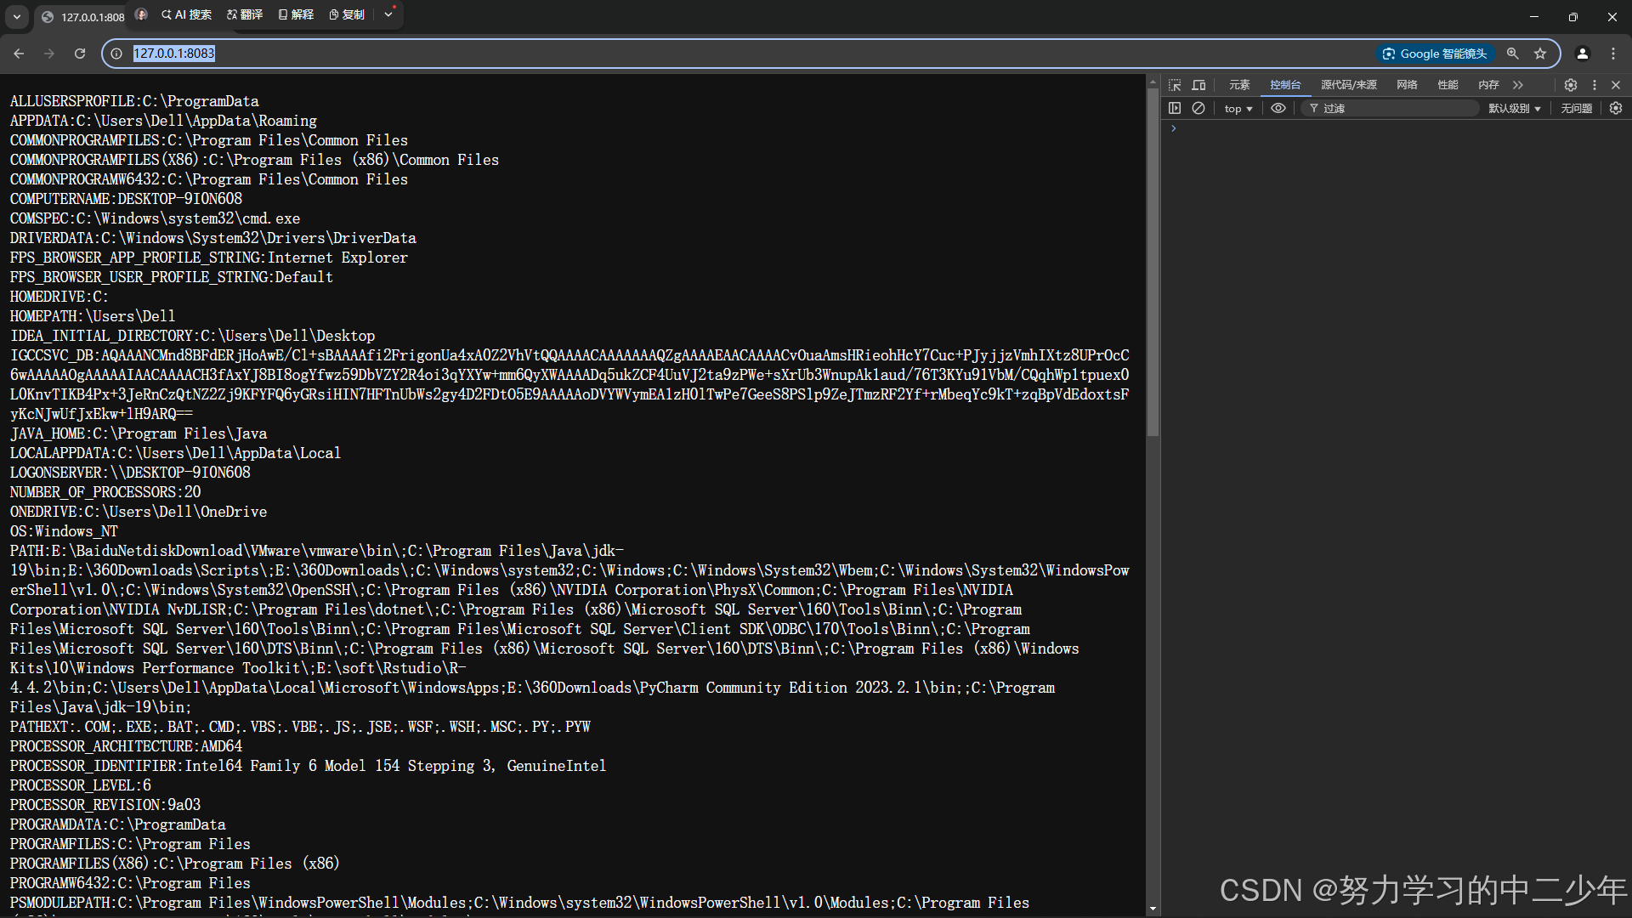Switch to the 网络 tab

click(1407, 85)
